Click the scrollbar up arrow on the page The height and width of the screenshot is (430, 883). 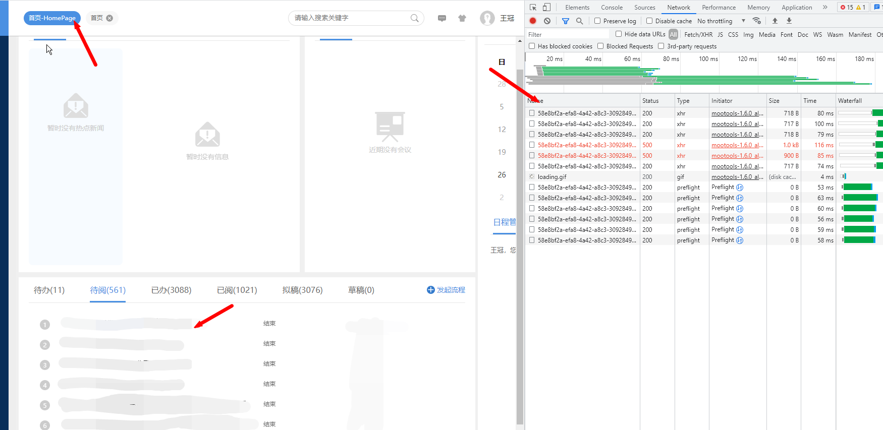[x=520, y=41]
